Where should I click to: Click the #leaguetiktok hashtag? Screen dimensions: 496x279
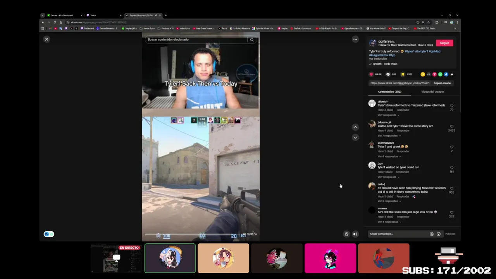[378, 55]
